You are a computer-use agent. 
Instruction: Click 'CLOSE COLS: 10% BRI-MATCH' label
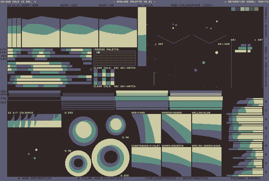point(115,68)
